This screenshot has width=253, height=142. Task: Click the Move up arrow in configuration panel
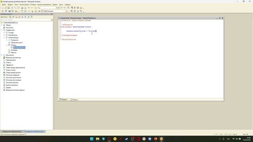point(23,17)
